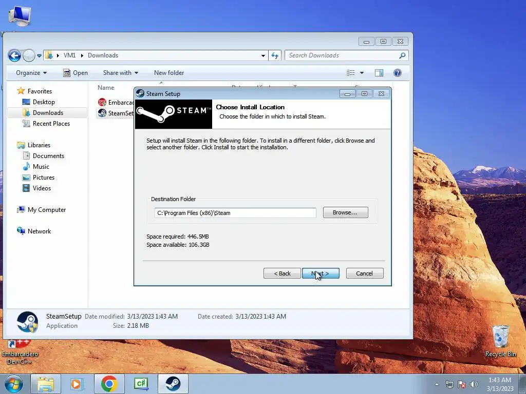Viewport: 526px width, 394px height.
Task: Click the large SteamSetup icon in details pane
Action: 28,322
